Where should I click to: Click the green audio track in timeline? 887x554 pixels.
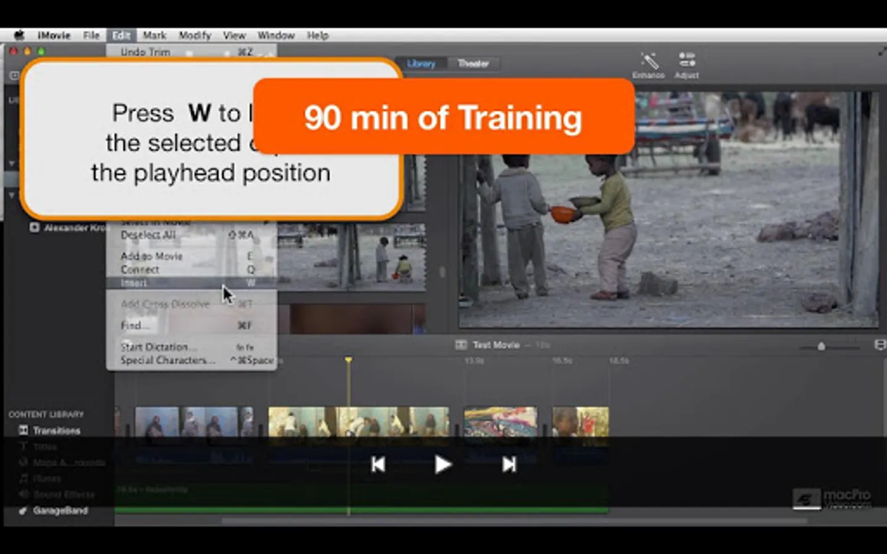click(x=361, y=497)
